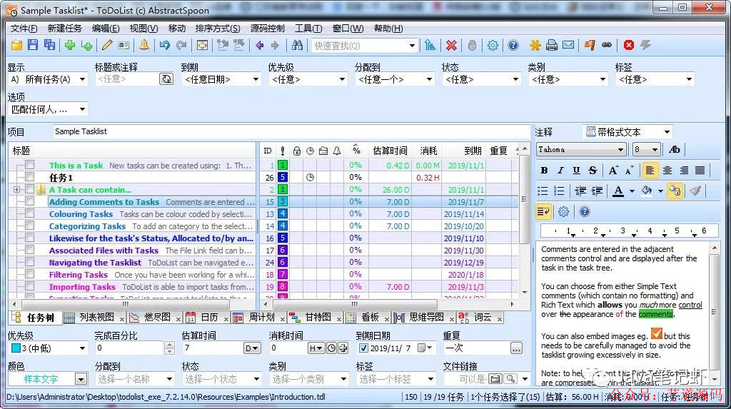This screenshot has width=731, height=409.
Task: Click the time tracking clock button under 消耗时间
Action: tap(331, 348)
